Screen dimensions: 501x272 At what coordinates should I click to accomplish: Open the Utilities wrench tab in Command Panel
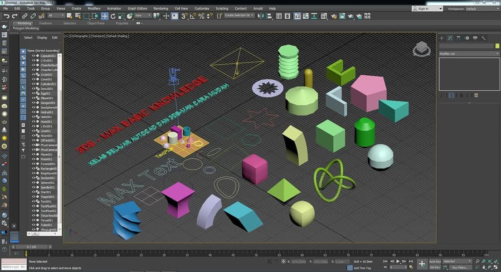tap(484, 38)
